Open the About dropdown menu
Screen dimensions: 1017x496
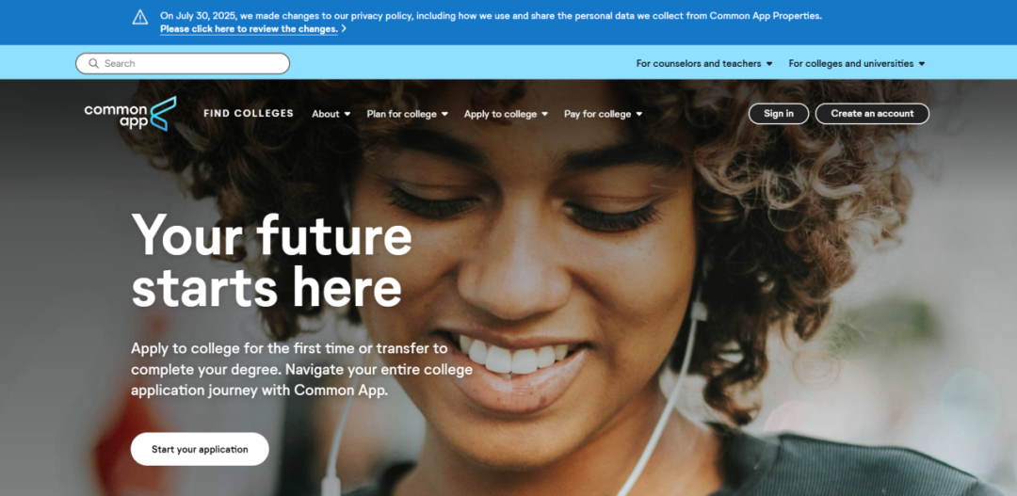[331, 114]
